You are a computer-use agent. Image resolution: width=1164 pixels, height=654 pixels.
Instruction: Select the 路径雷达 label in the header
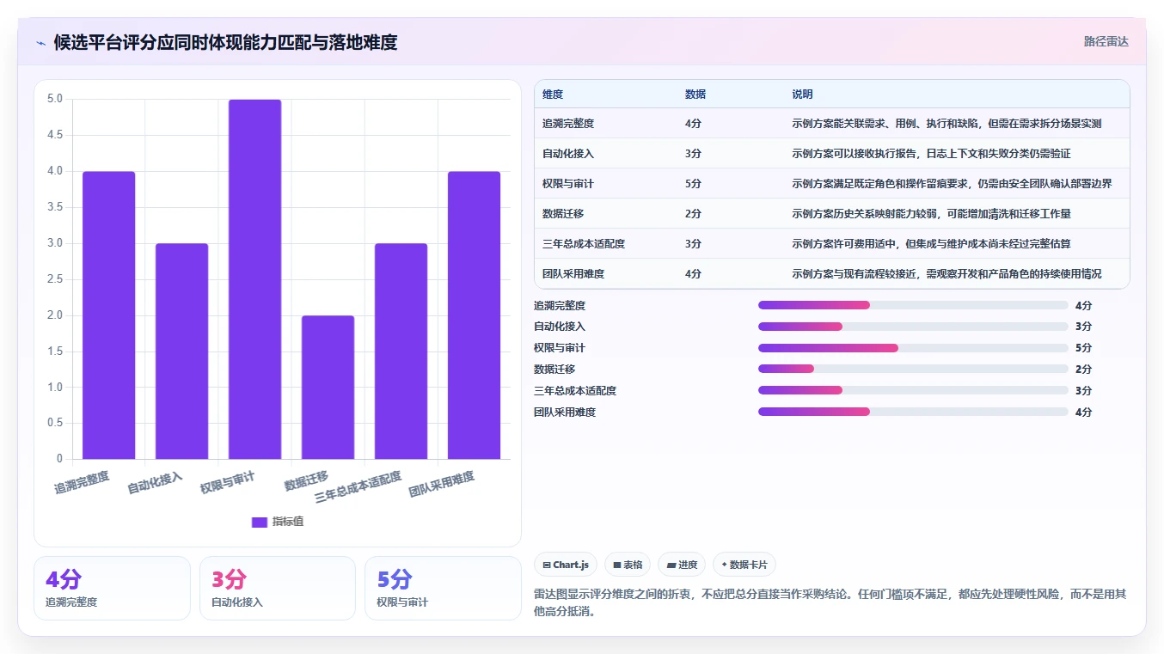tap(1106, 41)
